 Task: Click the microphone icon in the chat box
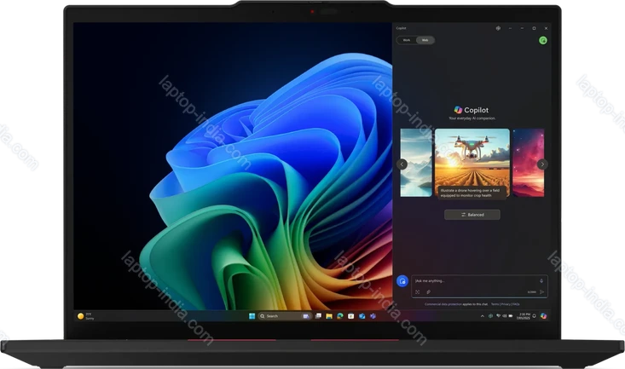[x=541, y=280]
